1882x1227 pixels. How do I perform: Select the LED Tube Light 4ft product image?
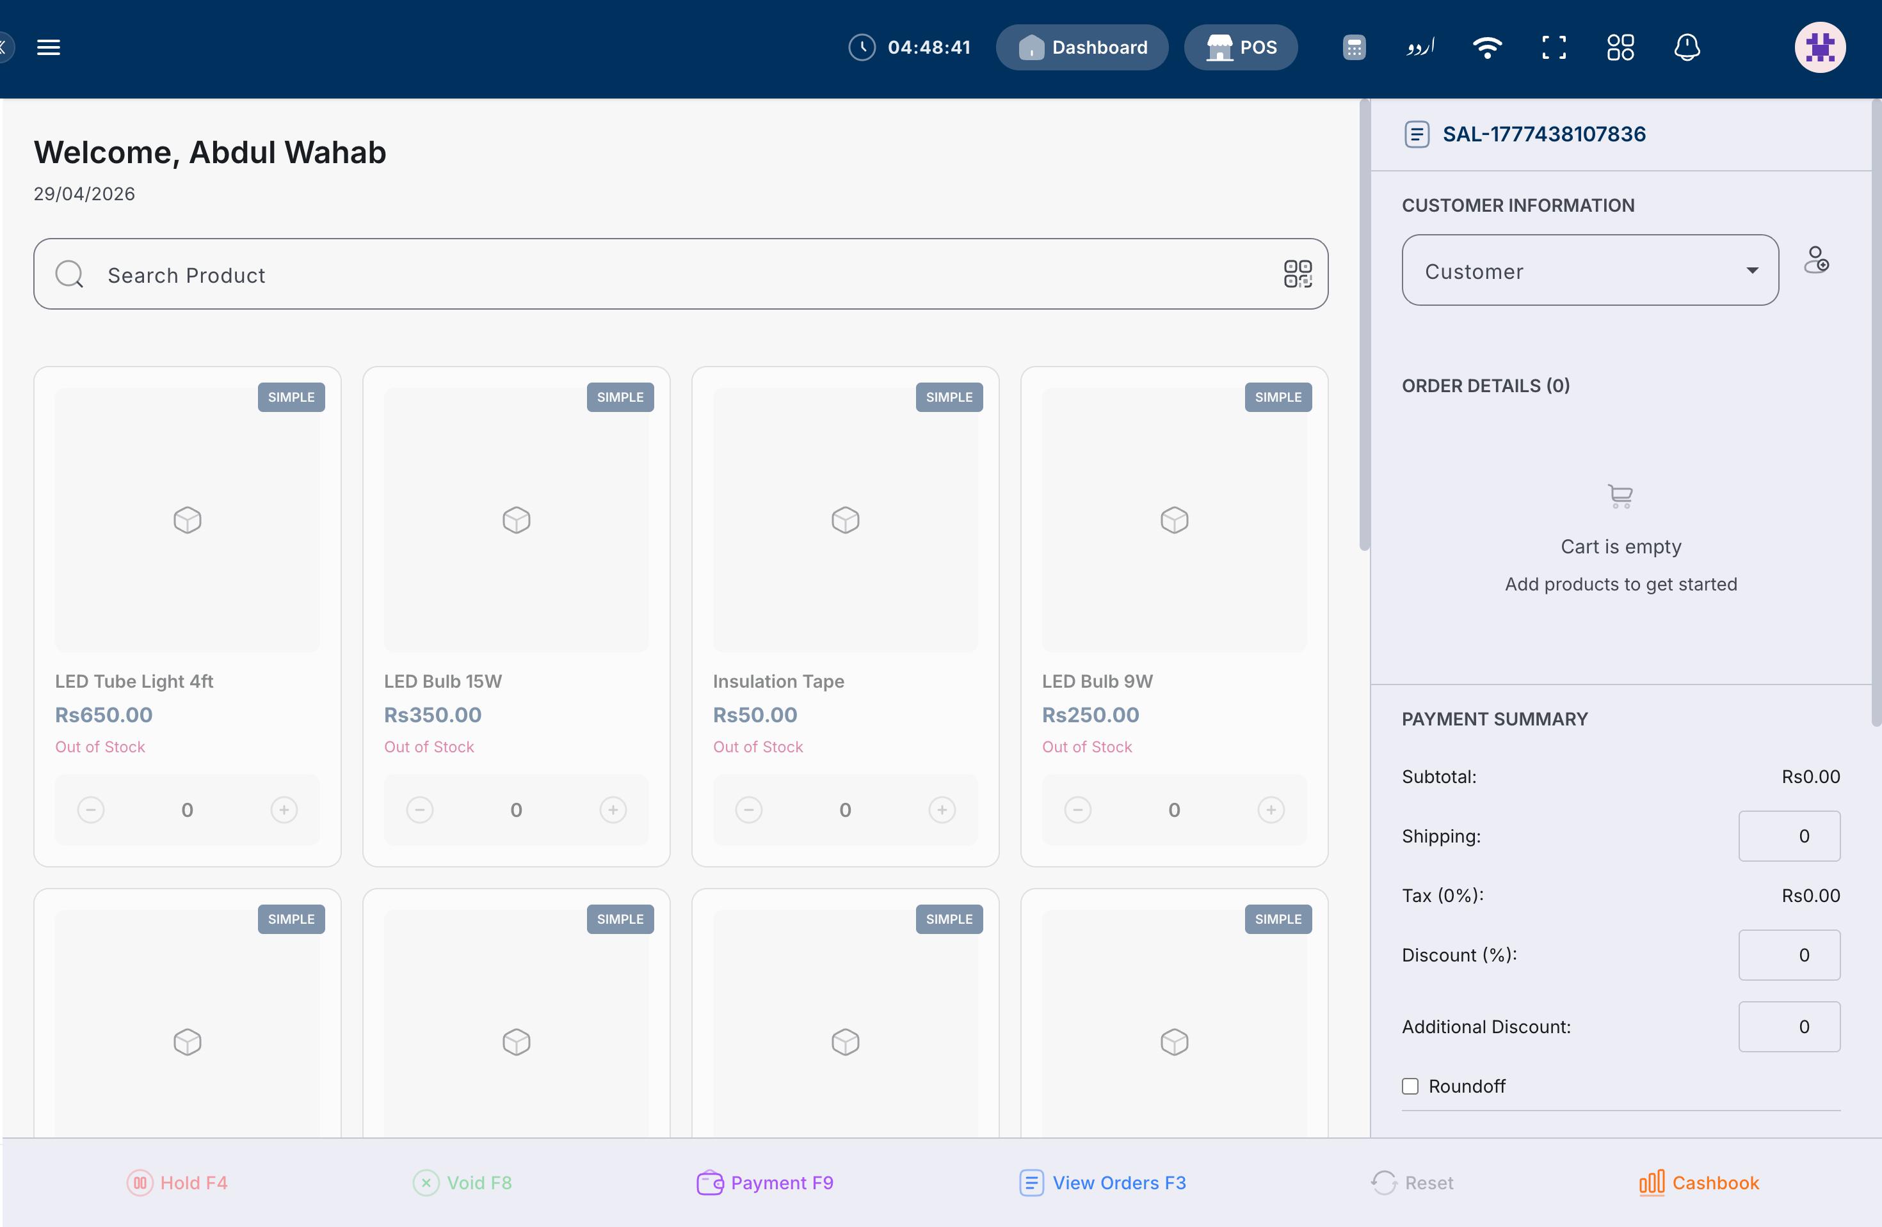pyautogui.click(x=188, y=520)
